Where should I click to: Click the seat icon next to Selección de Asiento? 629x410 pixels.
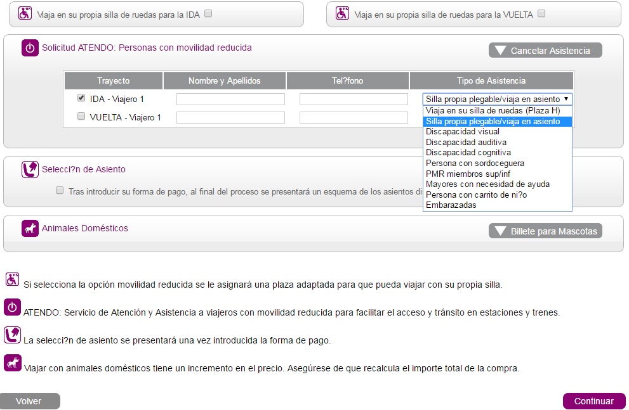30,169
